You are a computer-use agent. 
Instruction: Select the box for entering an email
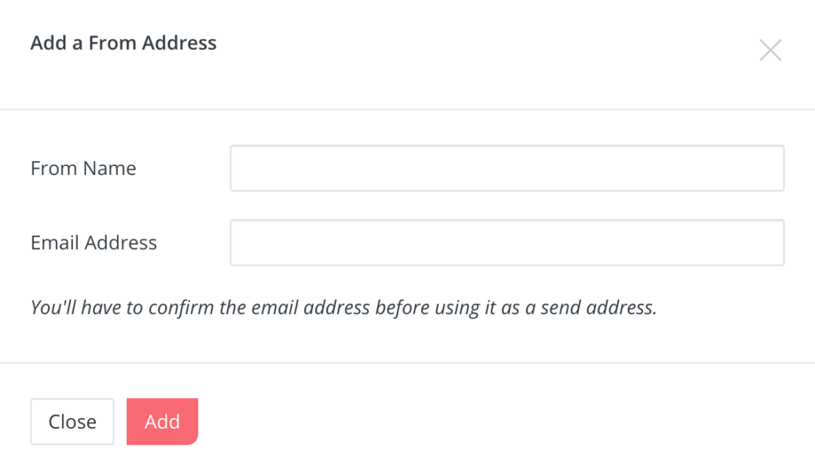click(x=506, y=242)
